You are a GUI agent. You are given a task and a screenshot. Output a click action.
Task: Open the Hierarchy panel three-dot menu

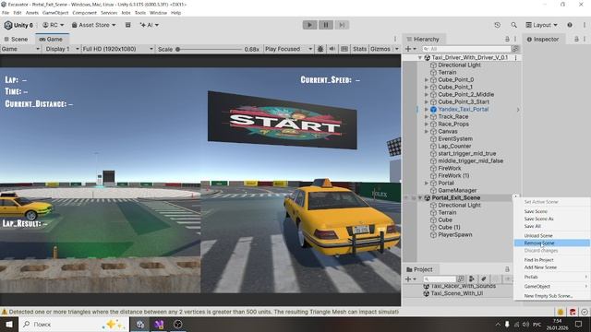pyautogui.click(x=515, y=39)
